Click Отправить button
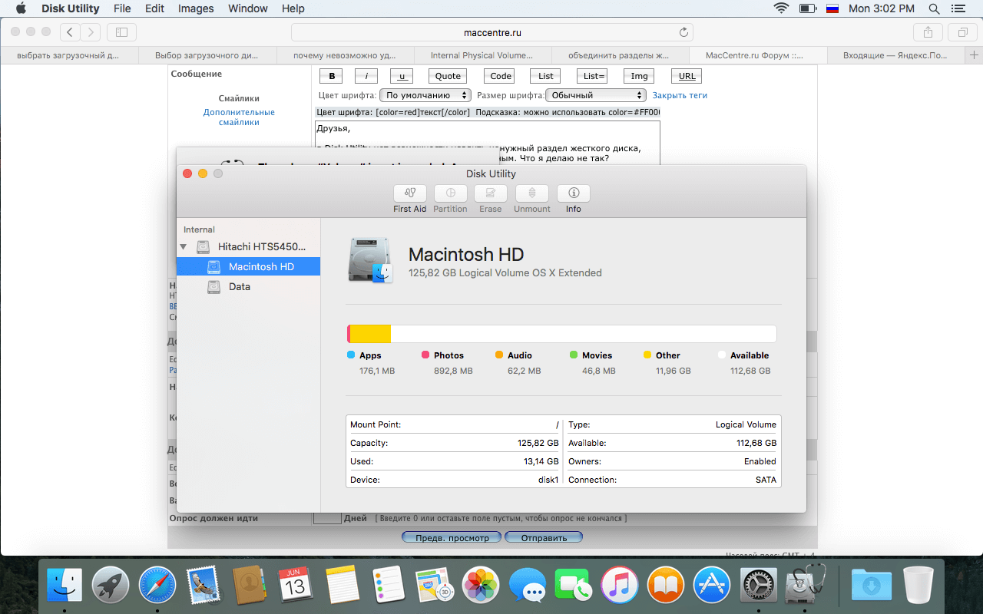The width and height of the screenshot is (983, 614). point(544,537)
